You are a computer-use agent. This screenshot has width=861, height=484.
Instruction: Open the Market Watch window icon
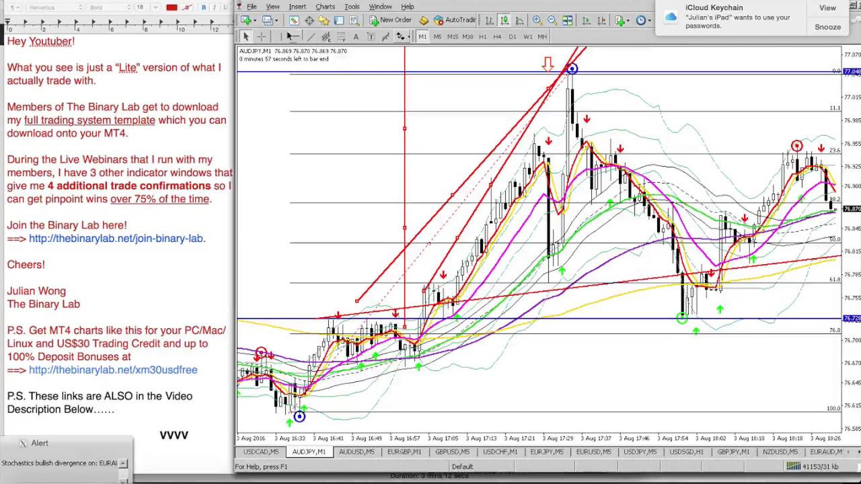point(293,20)
